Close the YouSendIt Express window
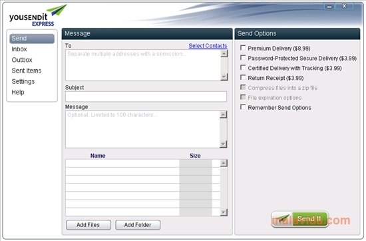The width and height of the screenshot is (366, 241). [x=344, y=6]
